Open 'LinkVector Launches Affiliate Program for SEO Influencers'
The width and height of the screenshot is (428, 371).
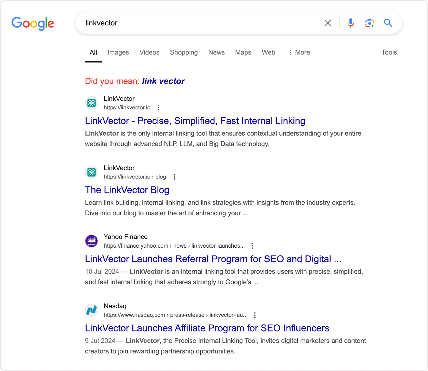point(207,328)
